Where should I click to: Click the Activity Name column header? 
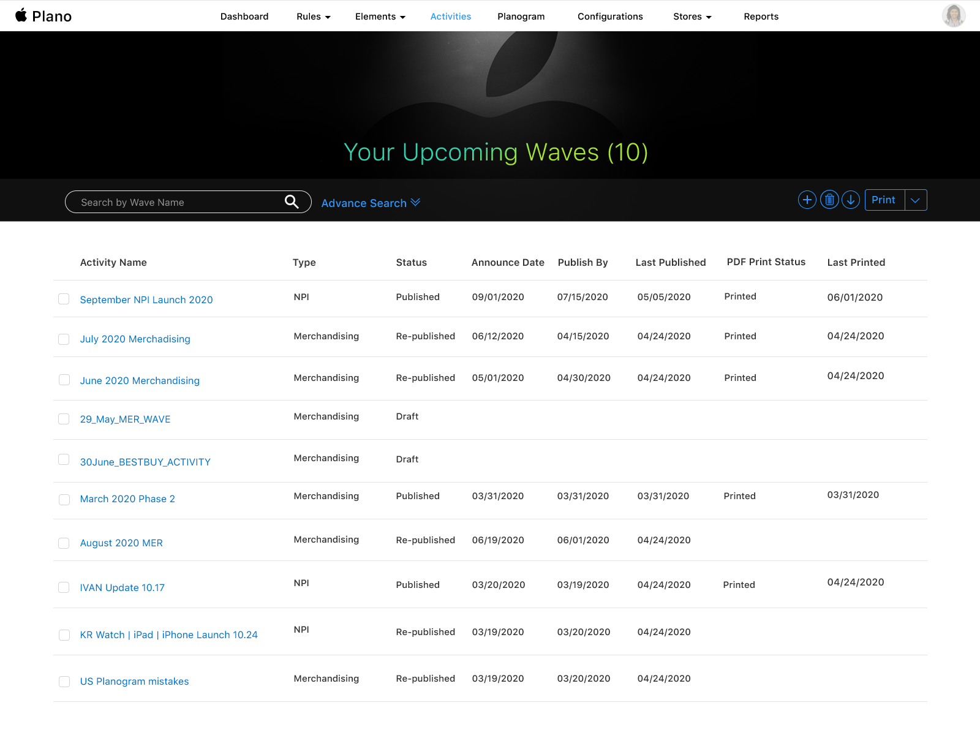(113, 262)
